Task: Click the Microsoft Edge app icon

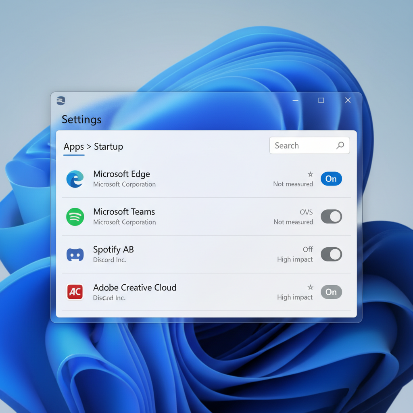Action: click(x=75, y=179)
